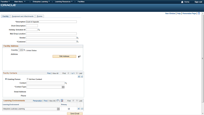204x115 pixels.
Task: Select Ad-hoc Contact radio option
Action: tap(28, 79)
